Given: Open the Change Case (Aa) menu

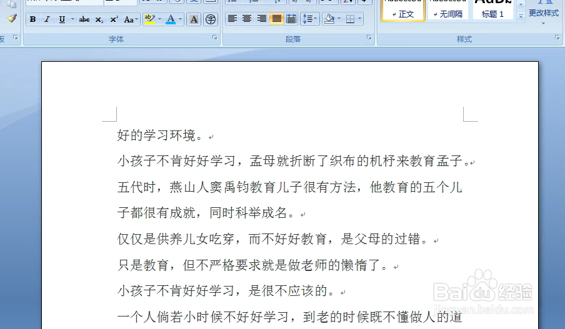Looking at the screenshot, I should pyautogui.click(x=131, y=19).
